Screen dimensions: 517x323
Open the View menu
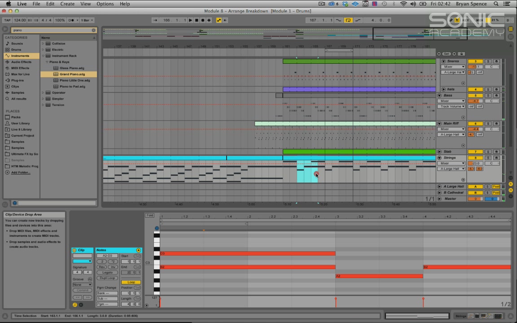85,4
